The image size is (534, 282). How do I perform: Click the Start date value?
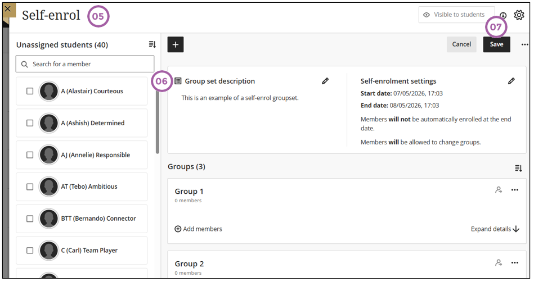[418, 93]
